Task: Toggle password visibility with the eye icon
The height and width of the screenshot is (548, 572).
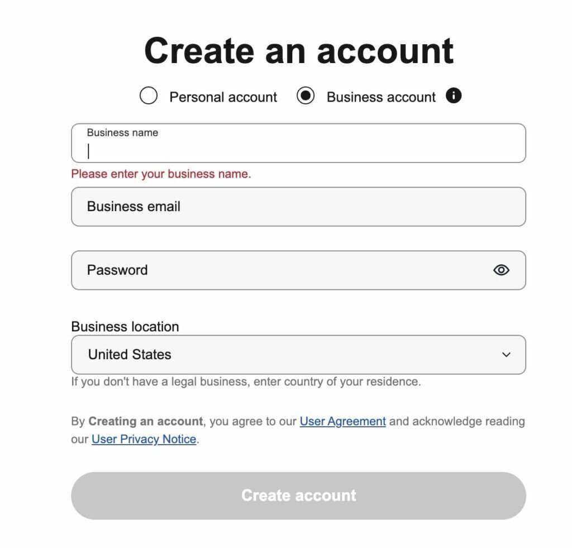Action: coord(501,270)
